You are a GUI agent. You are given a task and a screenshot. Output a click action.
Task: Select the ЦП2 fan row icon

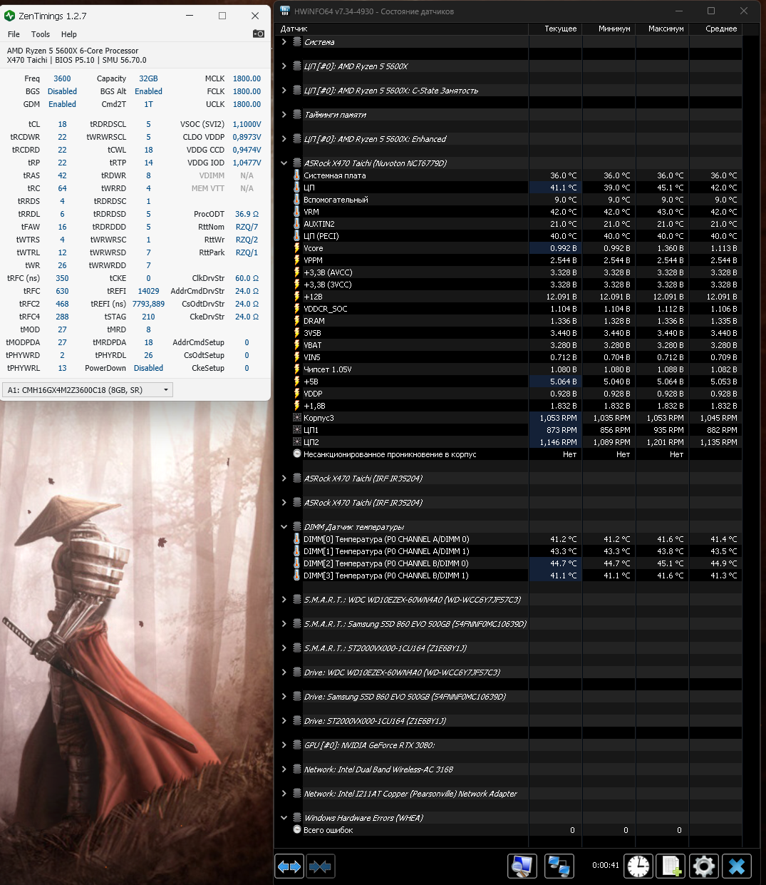(x=297, y=442)
